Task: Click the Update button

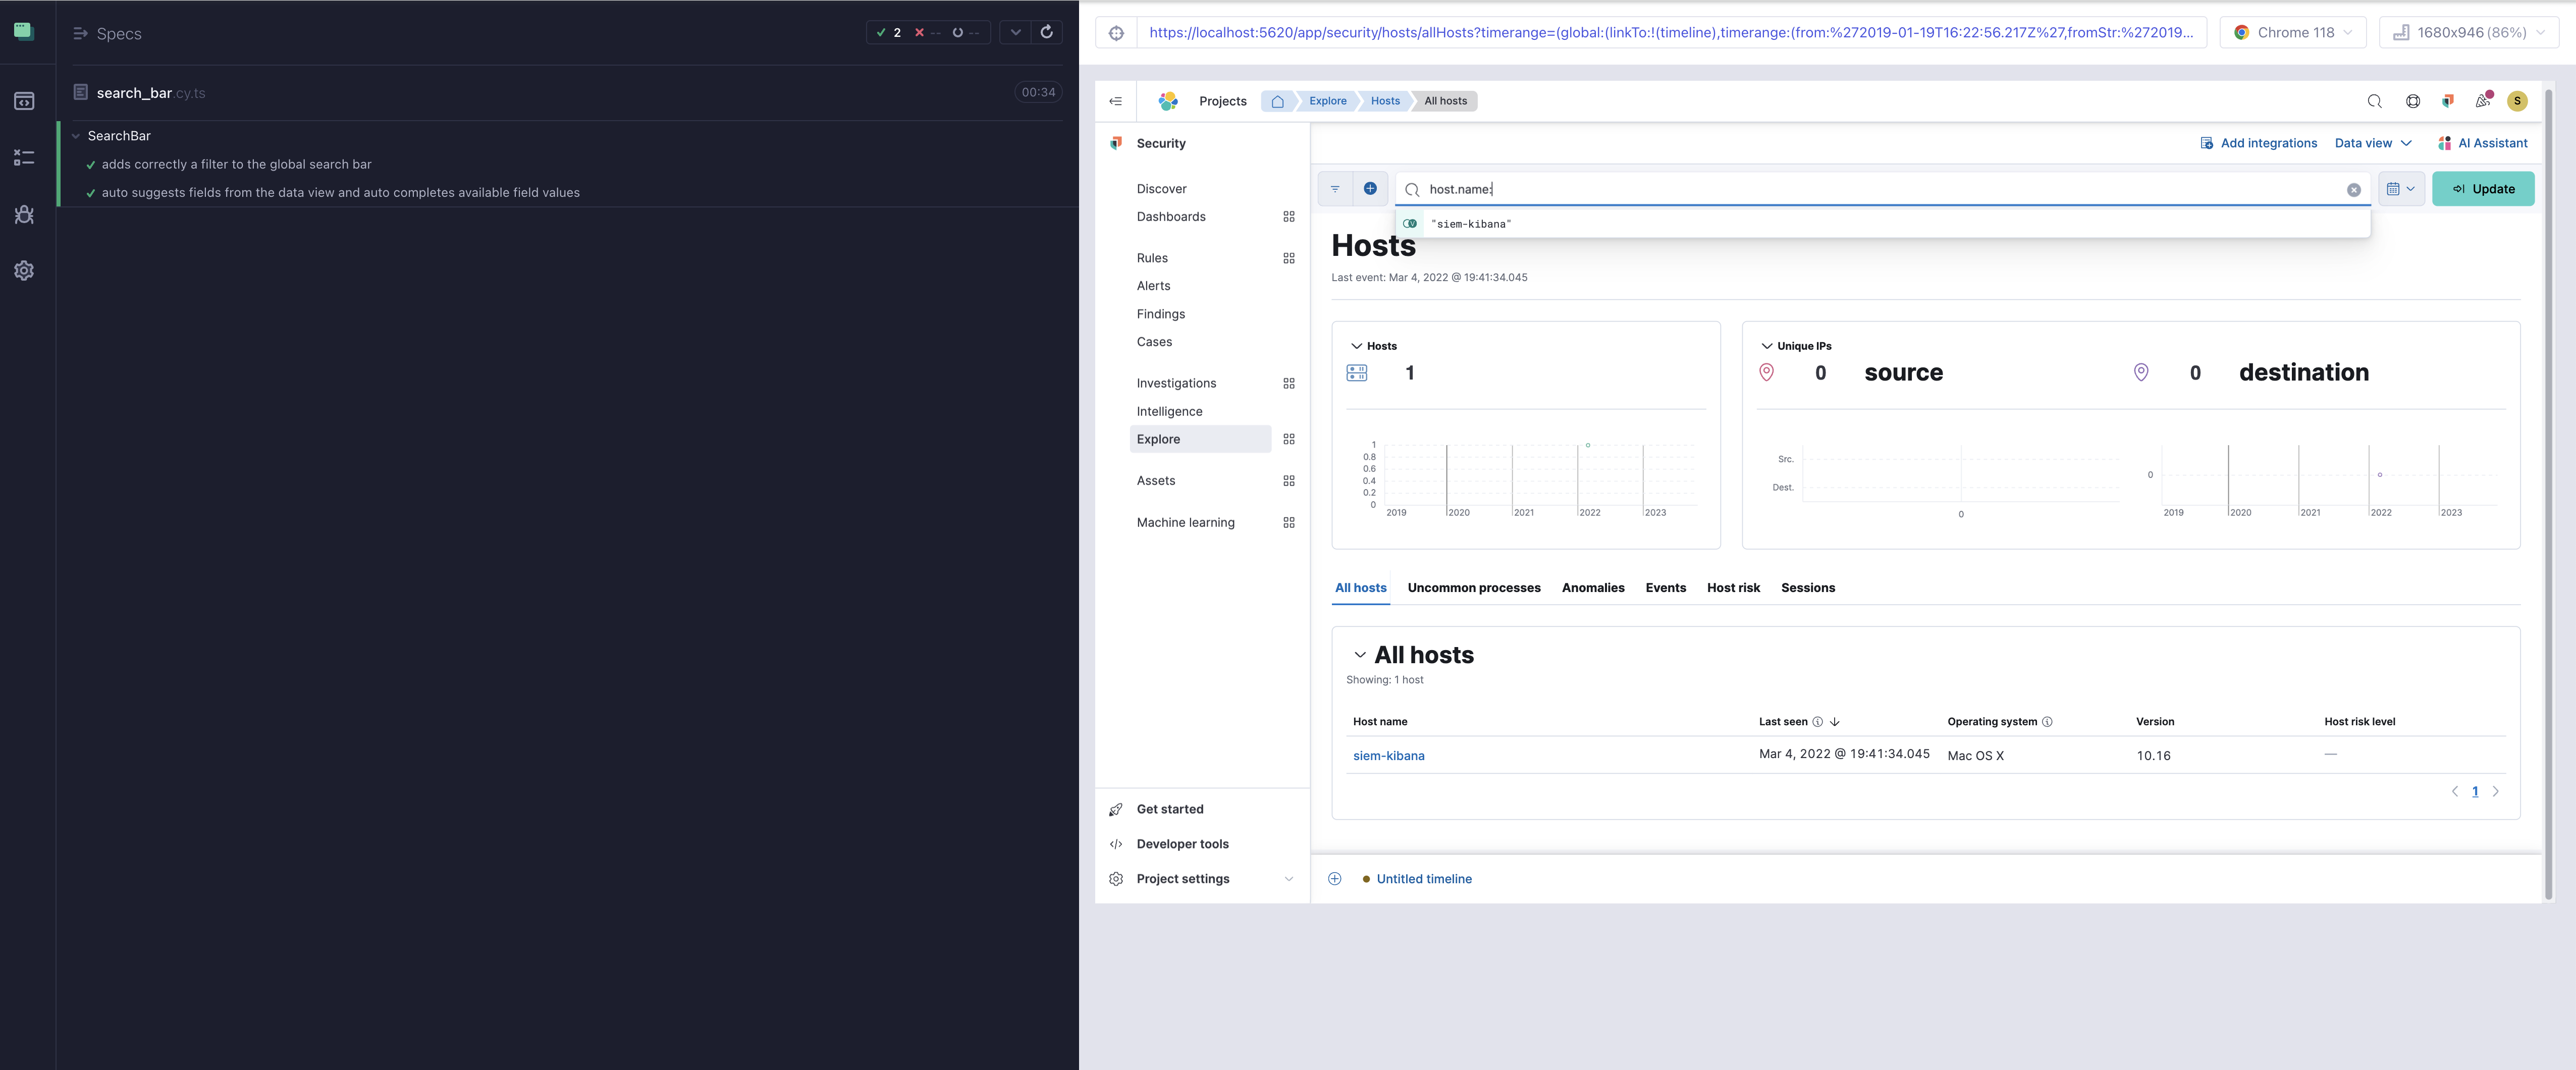Action: click(2482, 189)
